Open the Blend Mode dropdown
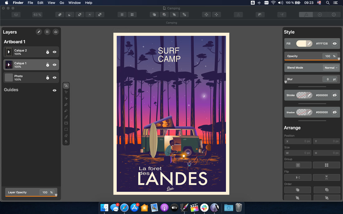Screen dimensions: 343x214 (x=331, y=67)
